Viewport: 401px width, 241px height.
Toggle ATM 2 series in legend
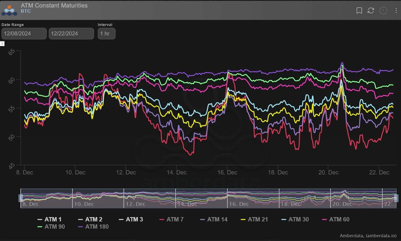[90, 219]
